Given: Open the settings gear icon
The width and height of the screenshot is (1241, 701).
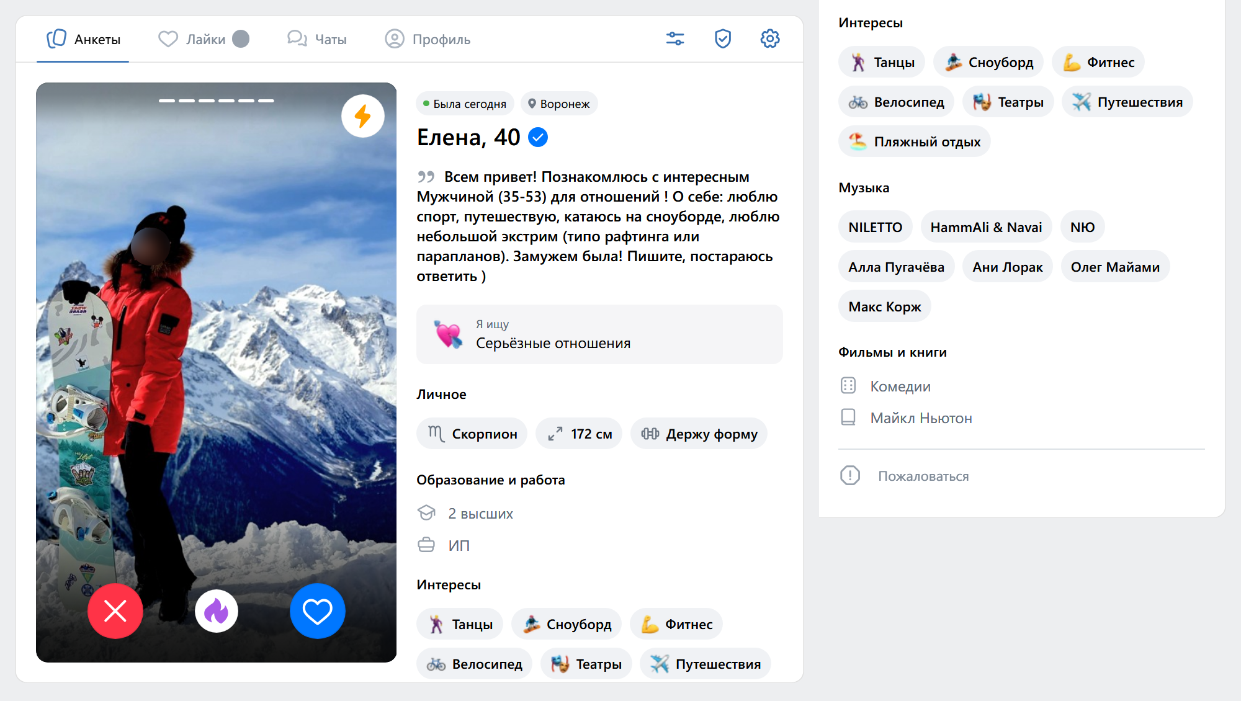Looking at the screenshot, I should click(x=770, y=39).
